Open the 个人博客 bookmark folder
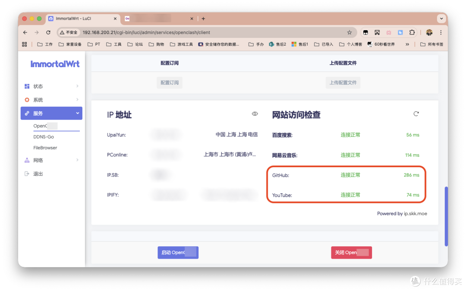The height and width of the screenshot is (291, 466). point(351,44)
